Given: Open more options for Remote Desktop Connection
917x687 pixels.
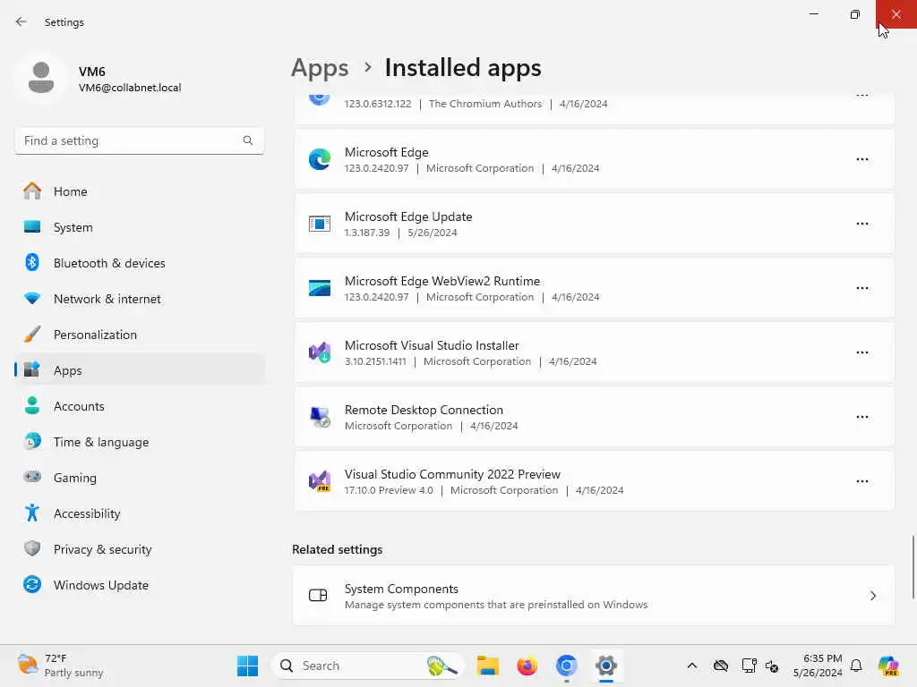Looking at the screenshot, I should click(862, 417).
